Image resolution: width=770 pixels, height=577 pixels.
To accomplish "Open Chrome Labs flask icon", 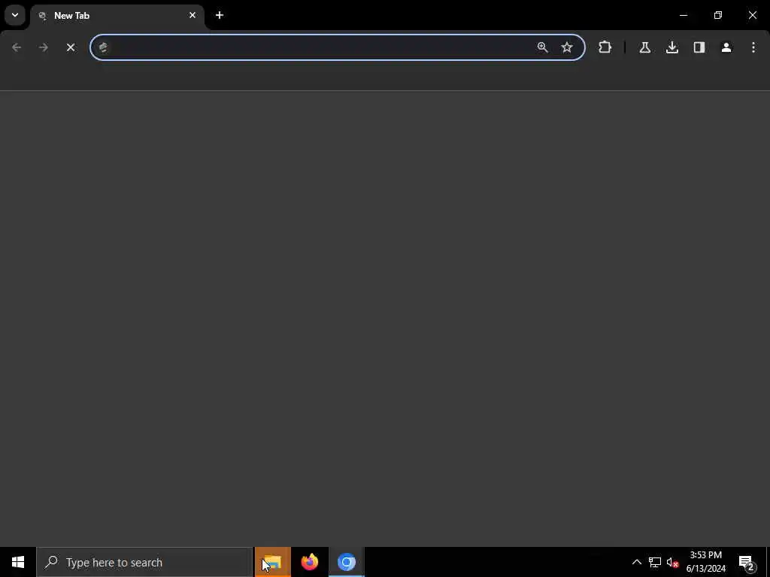I will [x=644, y=47].
